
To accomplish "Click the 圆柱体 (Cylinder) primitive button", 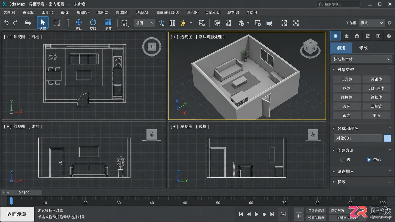I will point(346,98).
